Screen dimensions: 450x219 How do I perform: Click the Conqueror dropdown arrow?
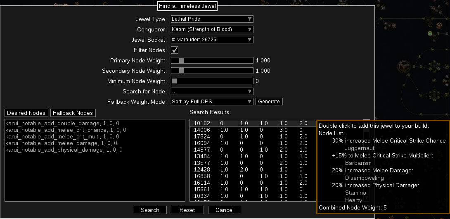point(250,29)
